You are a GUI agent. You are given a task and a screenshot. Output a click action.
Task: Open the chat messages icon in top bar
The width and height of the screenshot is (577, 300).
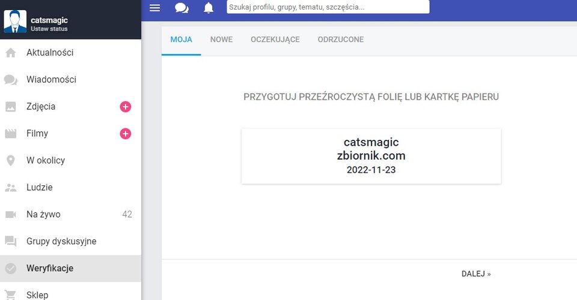(182, 7)
